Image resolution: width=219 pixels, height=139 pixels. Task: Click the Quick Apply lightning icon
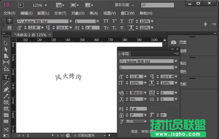205,24
